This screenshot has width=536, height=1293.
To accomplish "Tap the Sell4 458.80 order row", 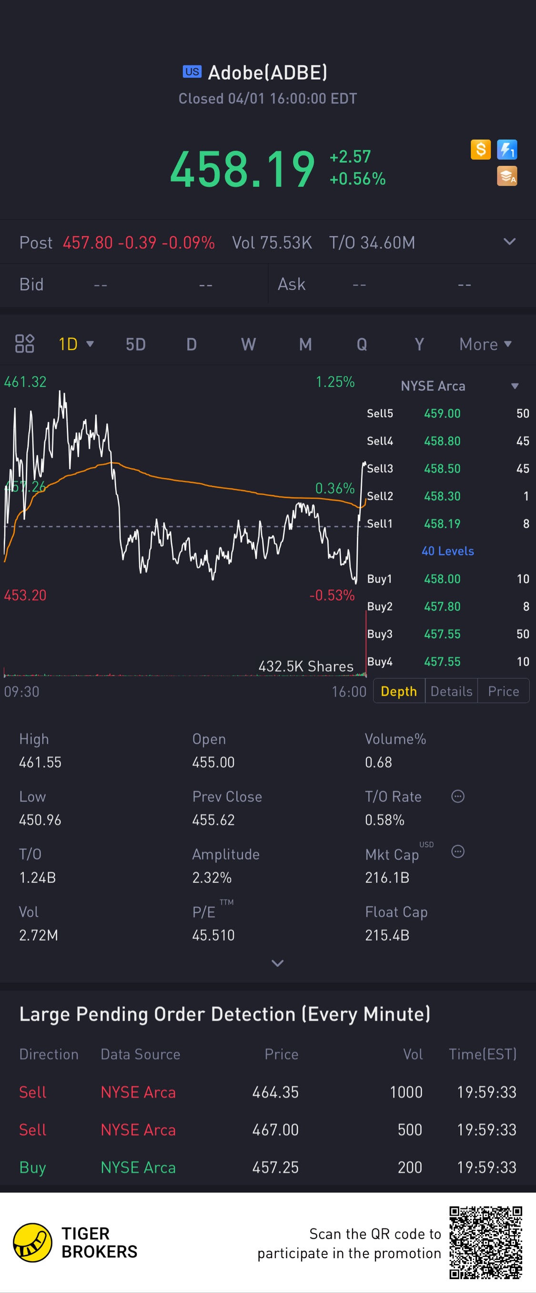I will click(x=448, y=441).
